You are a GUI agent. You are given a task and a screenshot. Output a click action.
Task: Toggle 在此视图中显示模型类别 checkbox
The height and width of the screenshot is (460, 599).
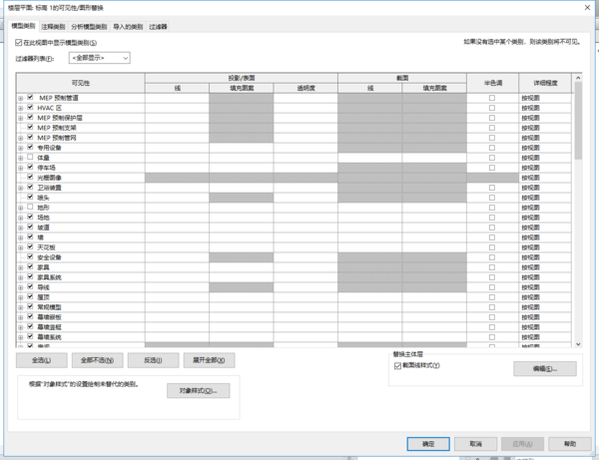(x=19, y=43)
